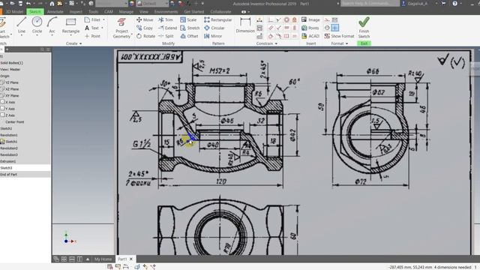Open the Manage ribbon tab
Viewport: 480px width, 270px height.
126,12
